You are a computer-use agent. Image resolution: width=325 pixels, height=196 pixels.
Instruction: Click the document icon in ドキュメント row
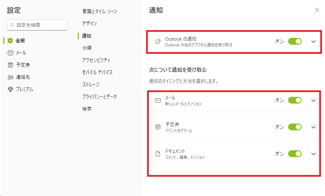tap(158, 154)
